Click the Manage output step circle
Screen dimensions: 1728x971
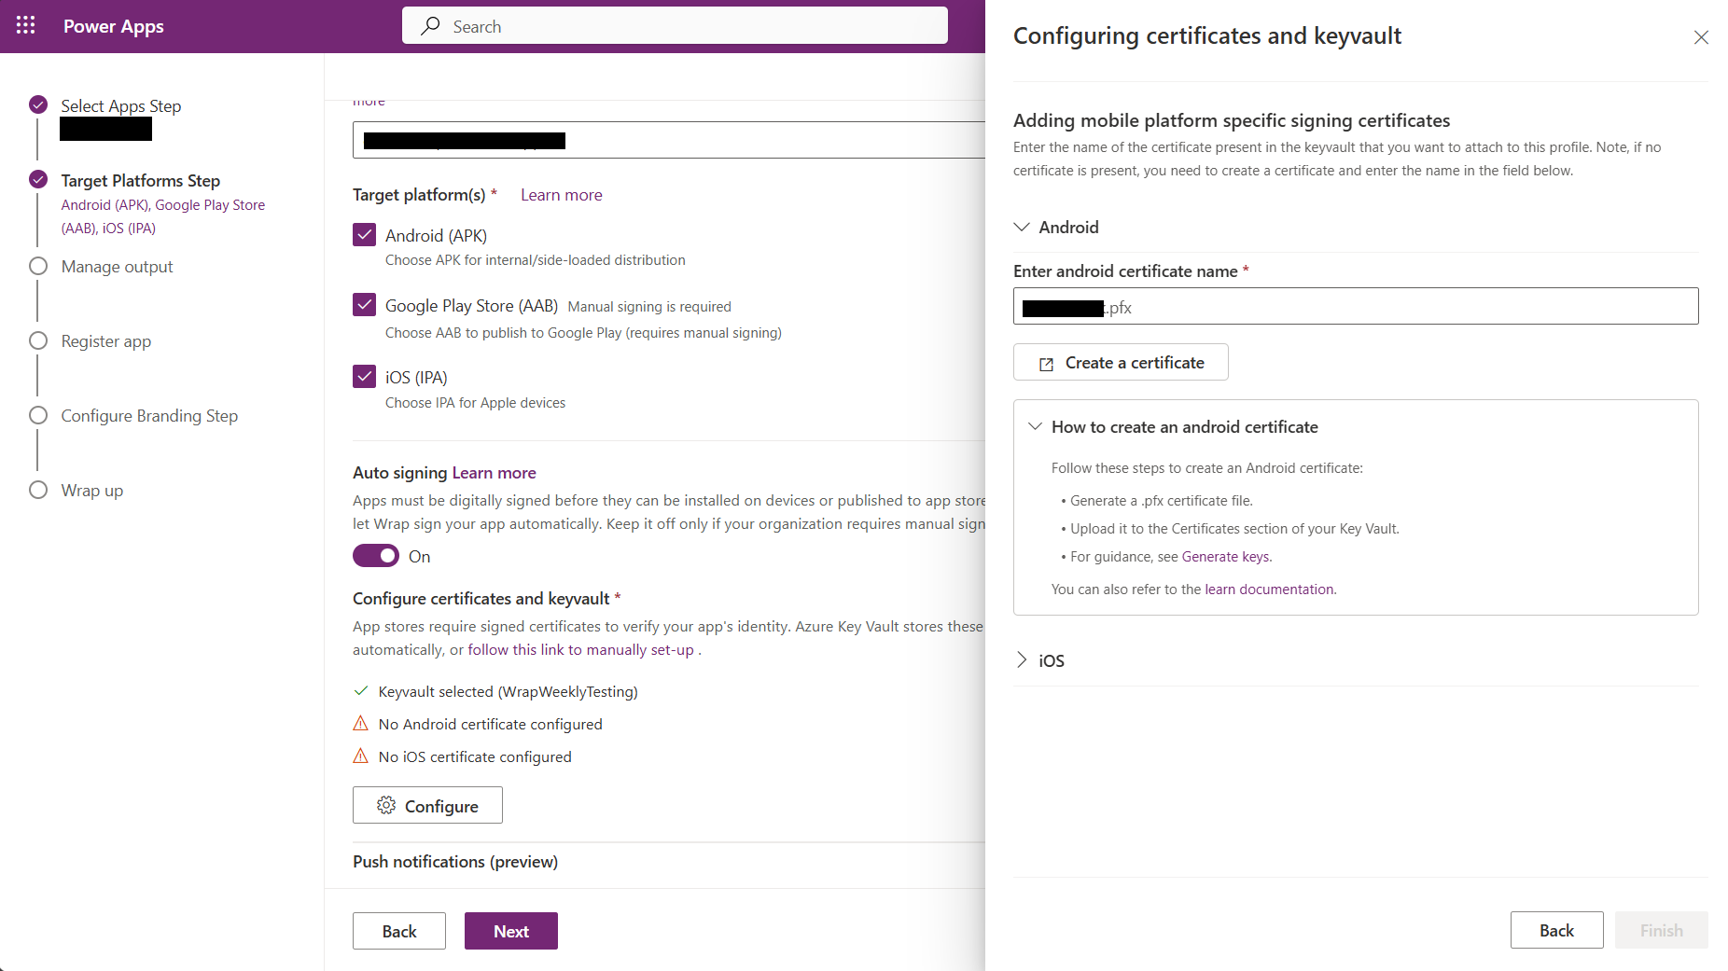(38, 267)
